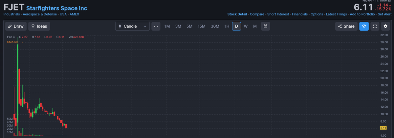Viewport: 394px width, 138px height.
Task: Toggle the chart scale bracket icon
Action: [156, 26]
